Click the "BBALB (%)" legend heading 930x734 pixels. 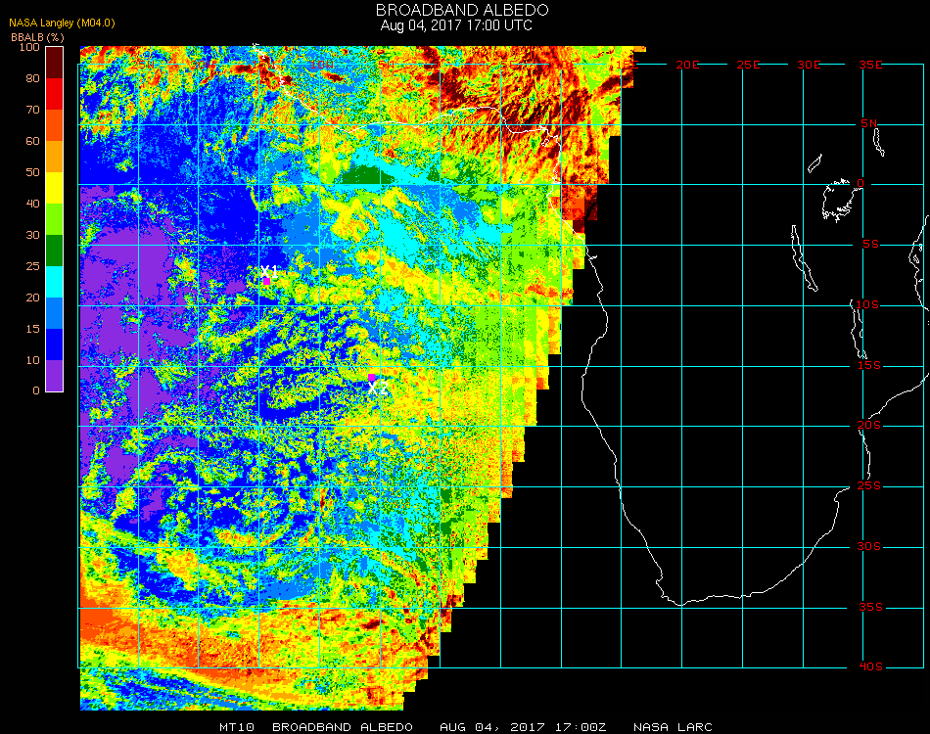(37, 37)
